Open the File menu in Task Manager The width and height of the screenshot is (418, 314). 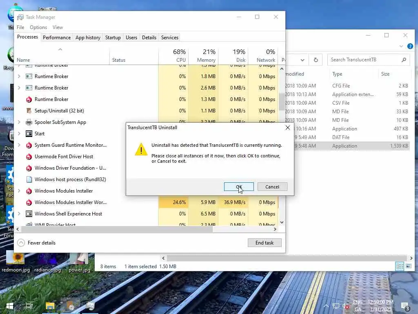(x=20, y=27)
